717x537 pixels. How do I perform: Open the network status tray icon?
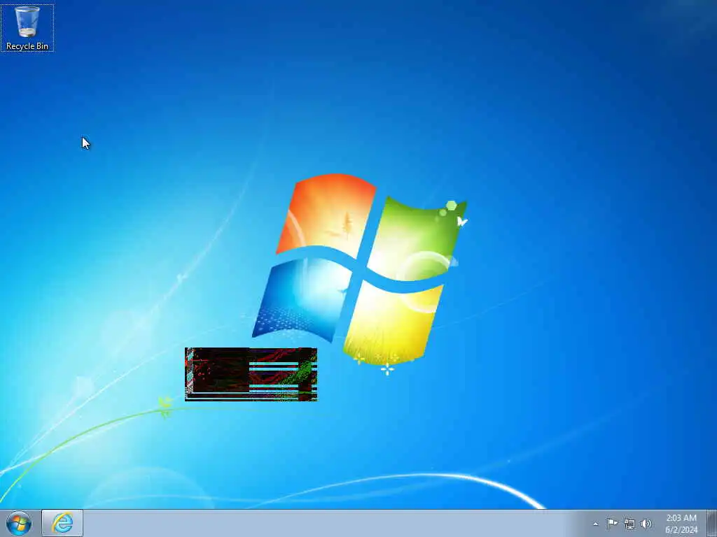[x=629, y=524]
